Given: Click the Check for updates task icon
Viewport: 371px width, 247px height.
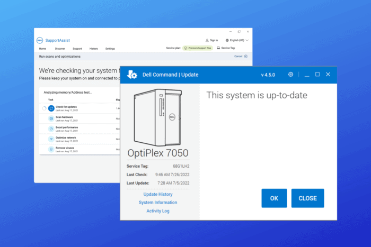Looking at the screenshot, I should 51,108.
